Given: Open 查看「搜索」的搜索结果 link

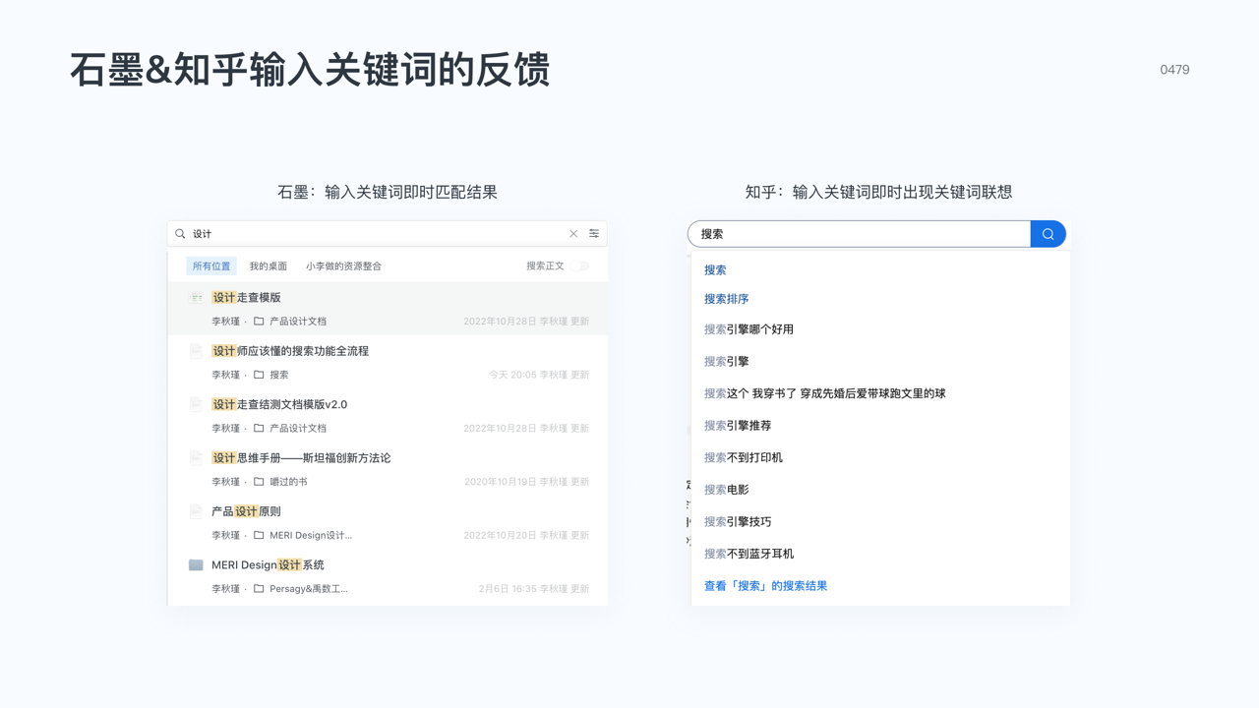Looking at the screenshot, I should click(766, 586).
